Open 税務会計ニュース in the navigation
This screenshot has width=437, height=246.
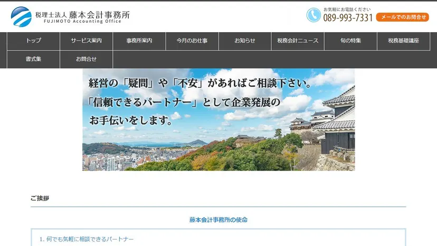(298, 41)
